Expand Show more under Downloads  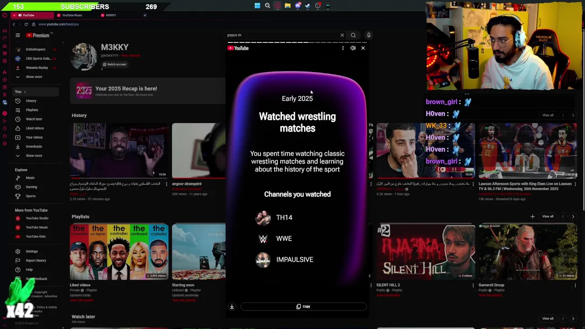tap(34, 156)
